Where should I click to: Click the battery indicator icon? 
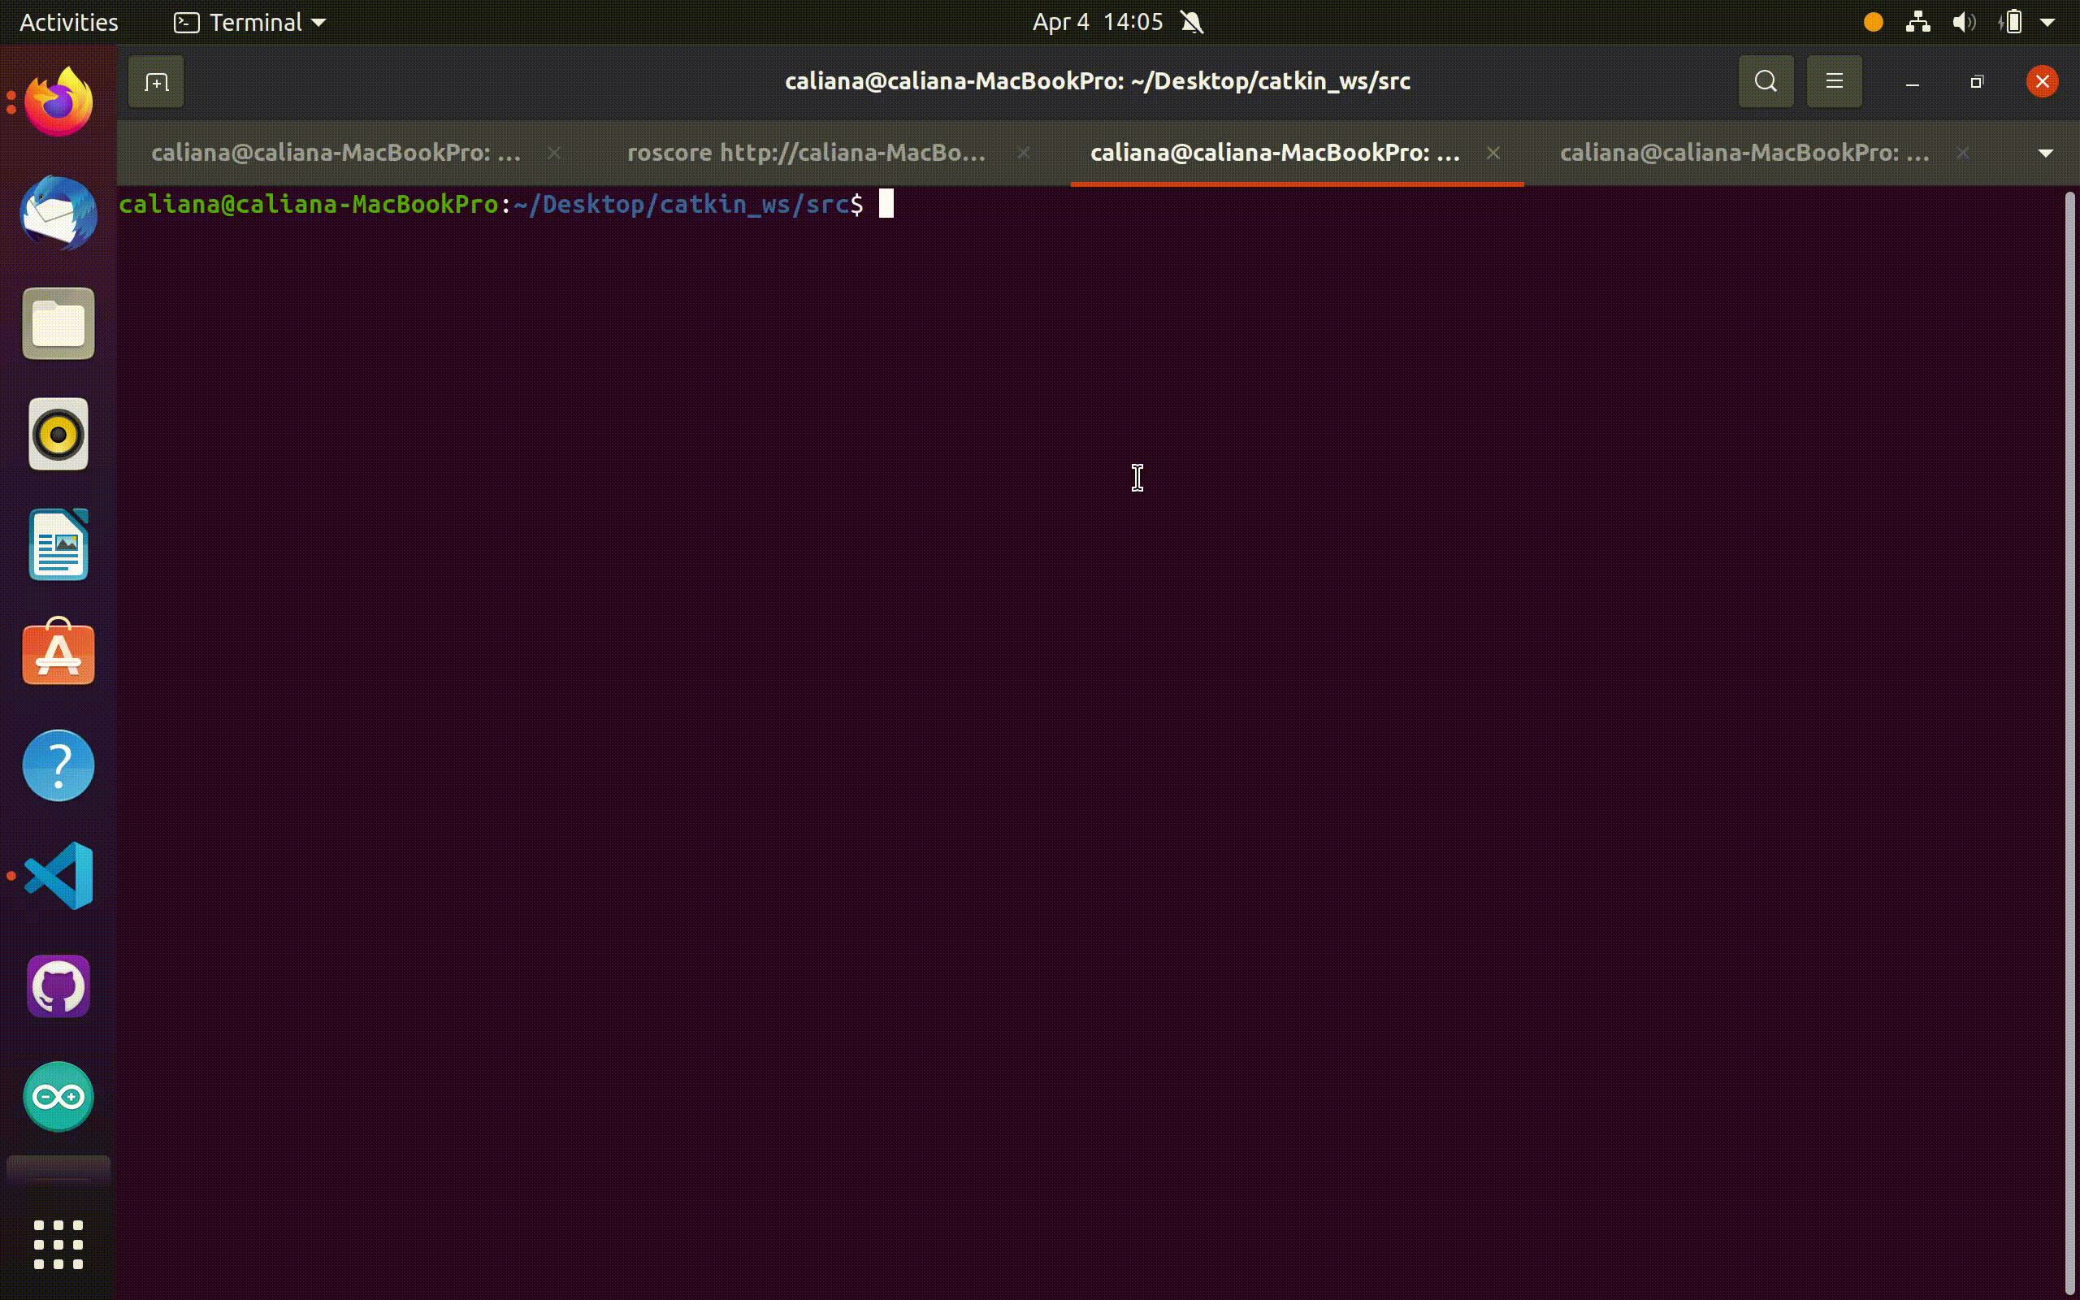click(x=2012, y=23)
